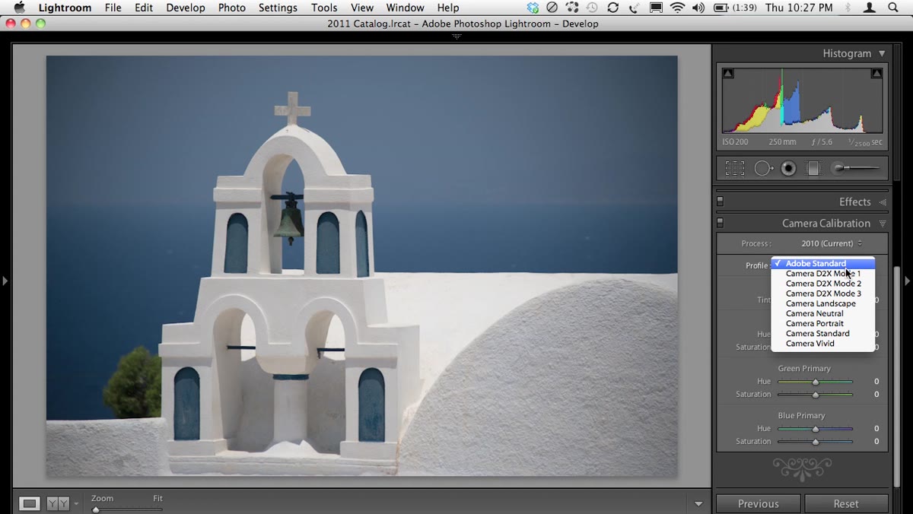Open Before/After view options arrow
913x514 pixels.
pyautogui.click(x=76, y=504)
